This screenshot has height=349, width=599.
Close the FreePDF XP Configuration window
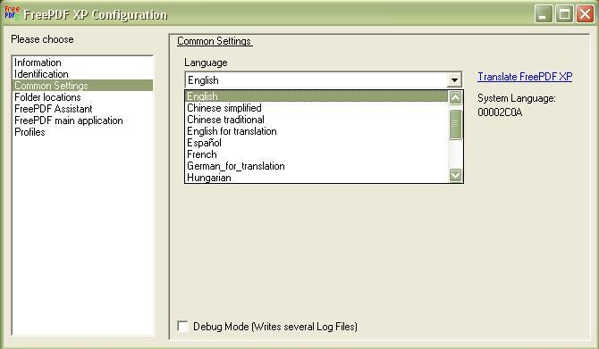tap(586, 14)
